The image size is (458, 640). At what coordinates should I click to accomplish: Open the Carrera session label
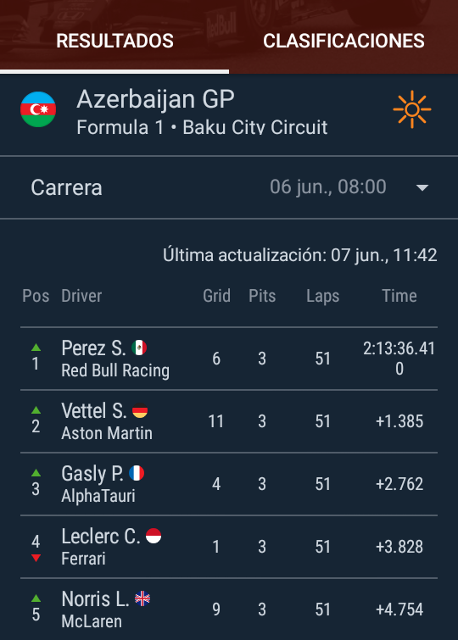(x=67, y=187)
